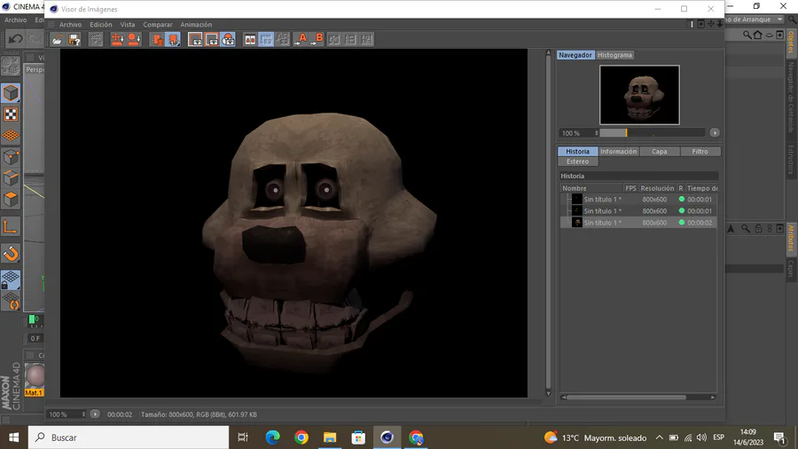Open the Edición menu
This screenshot has height=449, width=798.
101,25
